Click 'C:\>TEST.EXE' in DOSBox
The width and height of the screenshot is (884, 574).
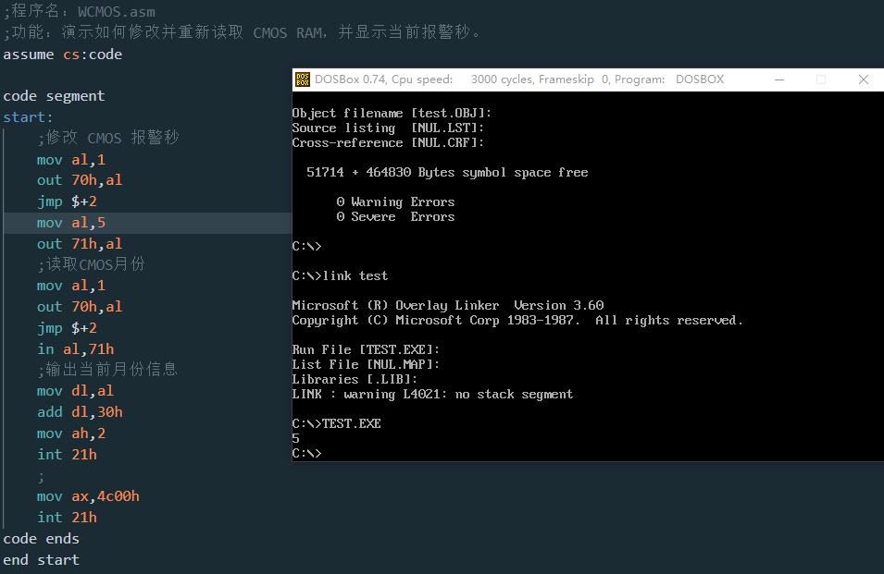click(x=337, y=423)
